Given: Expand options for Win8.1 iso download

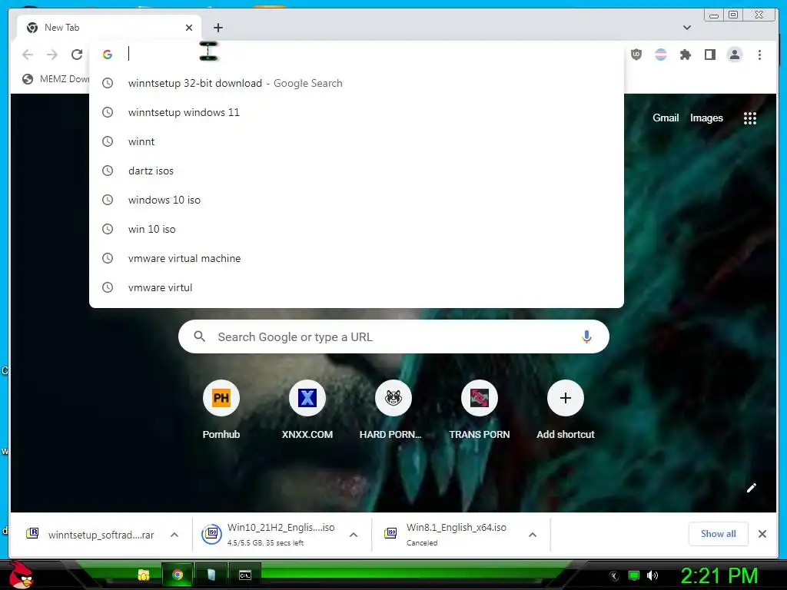Looking at the screenshot, I should tap(533, 535).
